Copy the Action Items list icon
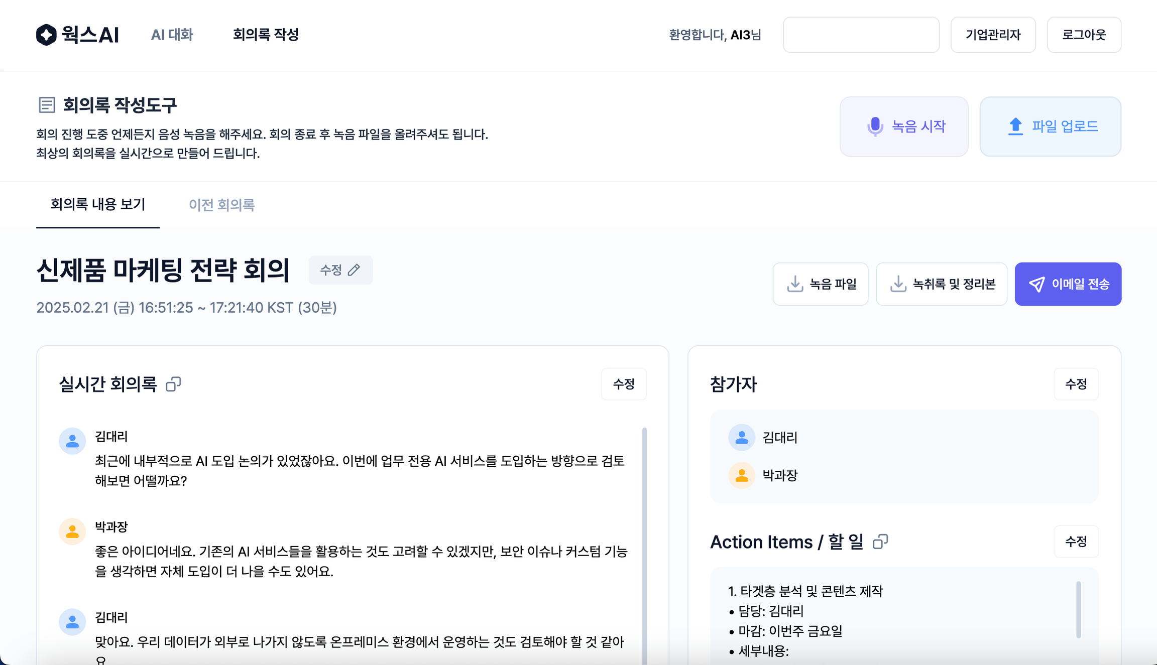The height and width of the screenshot is (665, 1157). [880, 542]
